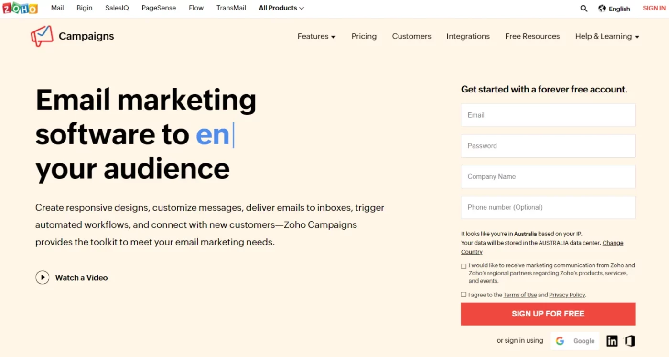Sign in using the LinkedIn icon
This screenshot has width=669, height=357.
[612, 341]
